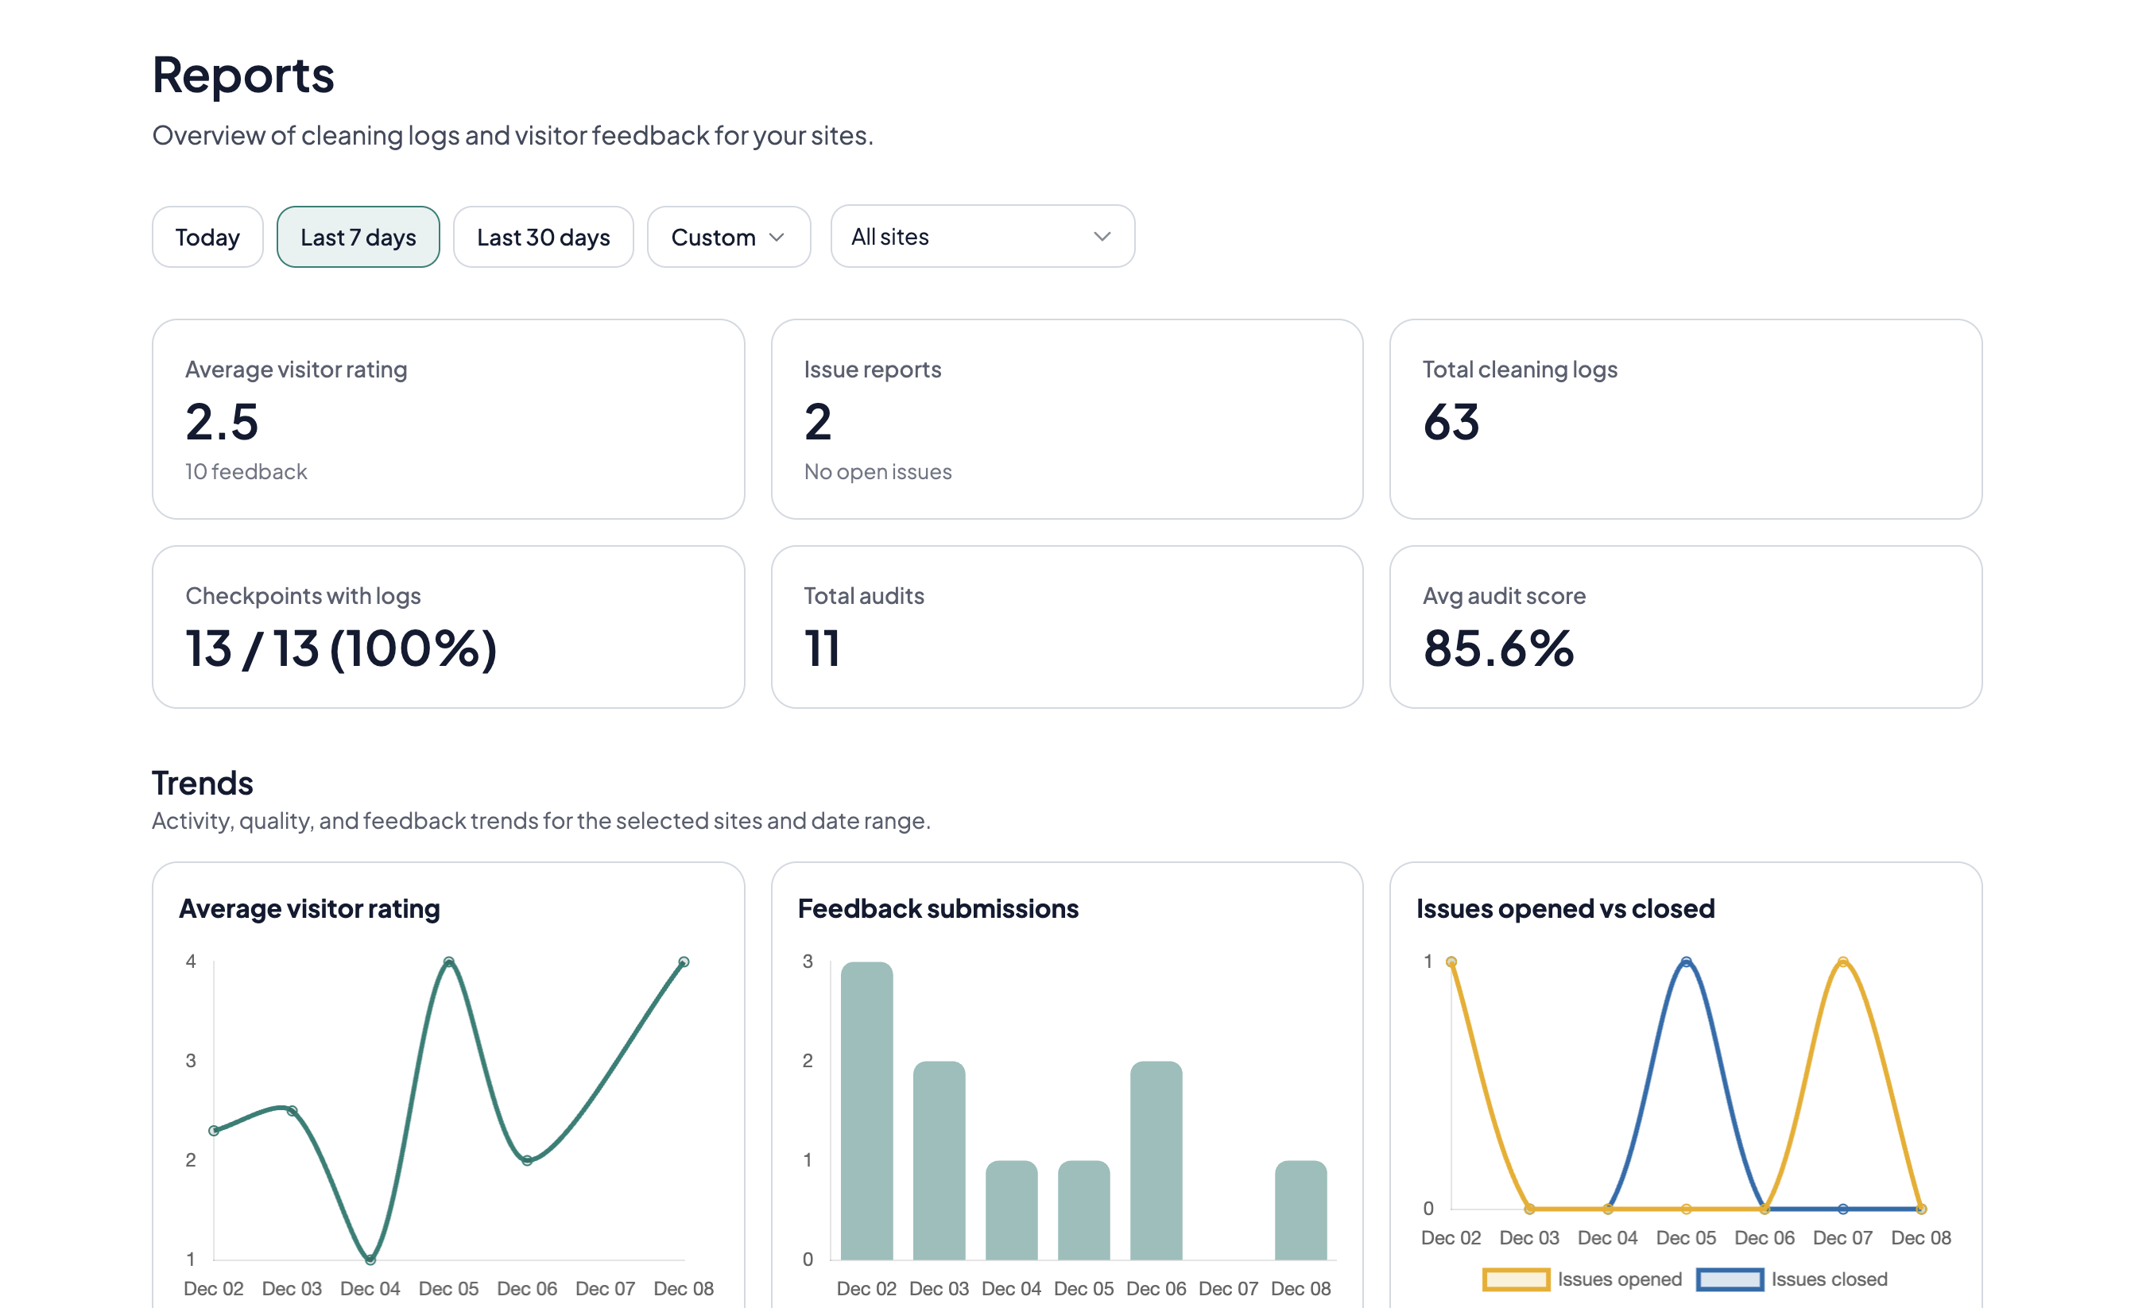The image size is (2154, 1308).
Task: Click the Issue reports metric card
Action: point(1067,420)
